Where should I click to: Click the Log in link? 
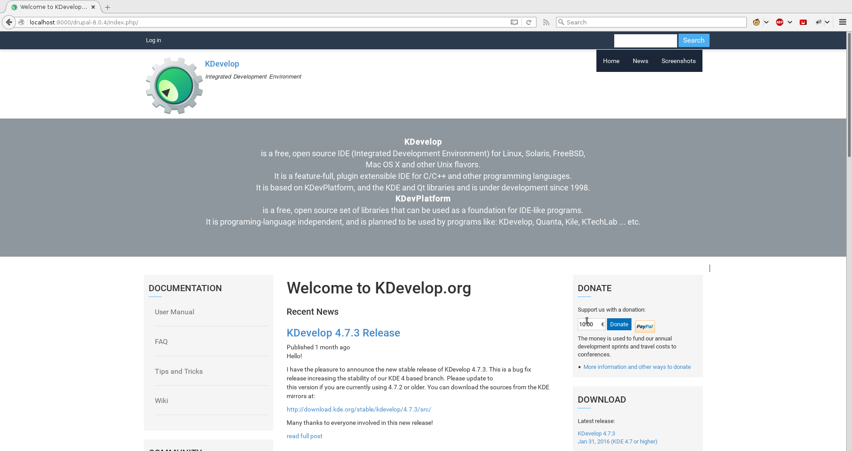[154, 40]
